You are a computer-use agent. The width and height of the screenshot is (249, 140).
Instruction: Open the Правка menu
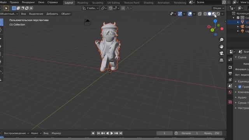point(14,2)
